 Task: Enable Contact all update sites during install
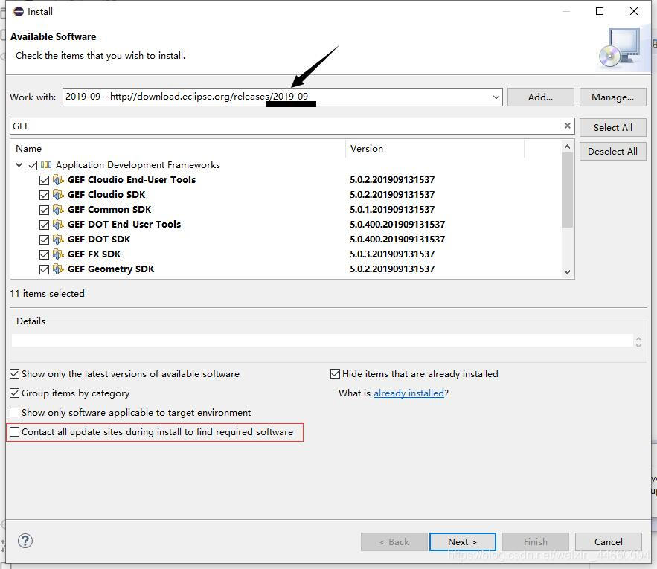point(14,431)
